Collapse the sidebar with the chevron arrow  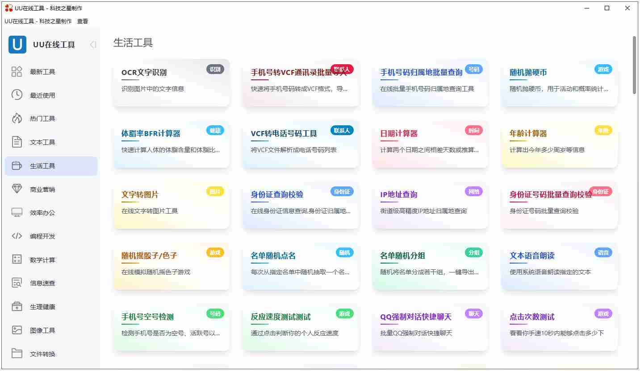pyautogui.click(x=92, y=45)
